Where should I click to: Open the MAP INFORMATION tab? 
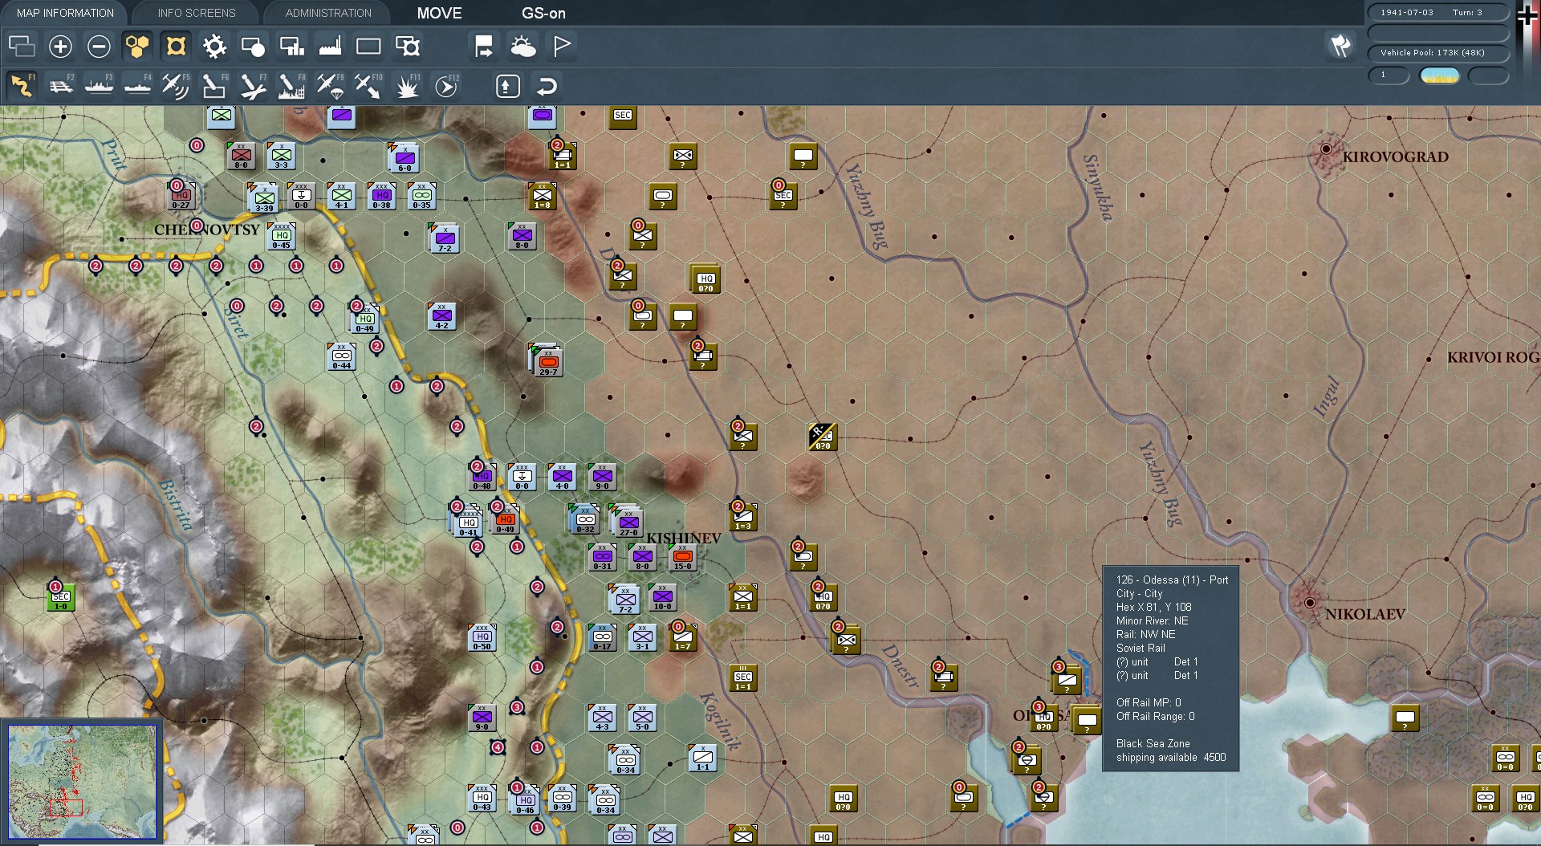coord(64,13)
